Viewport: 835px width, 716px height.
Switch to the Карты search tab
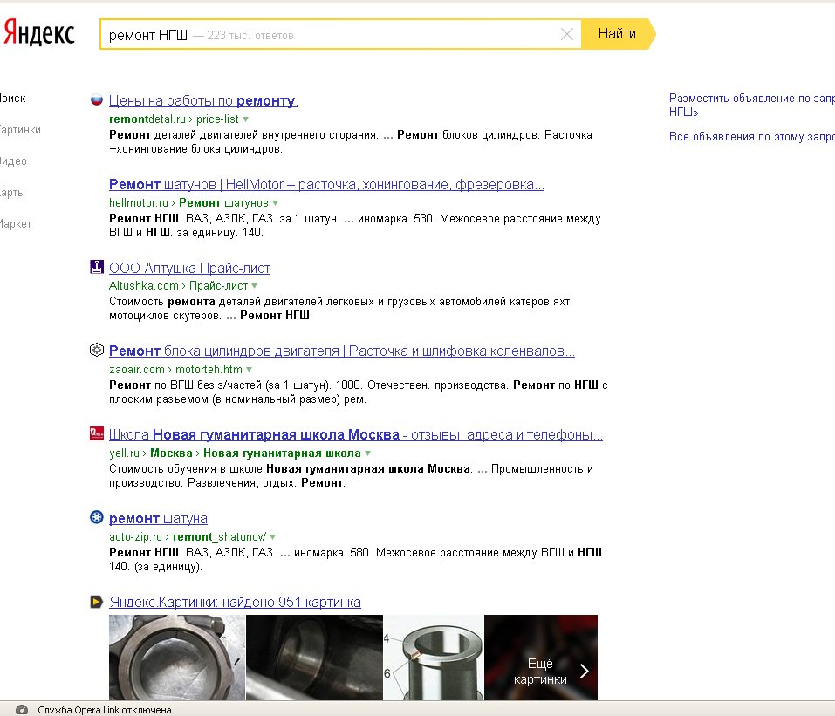(12, 192)
